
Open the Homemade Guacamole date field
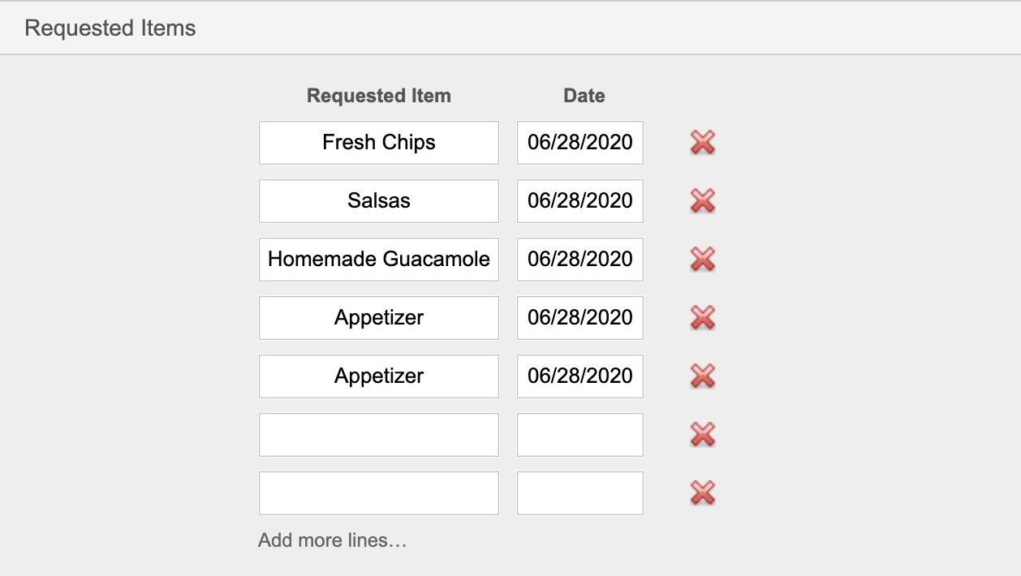click(580, 260)
